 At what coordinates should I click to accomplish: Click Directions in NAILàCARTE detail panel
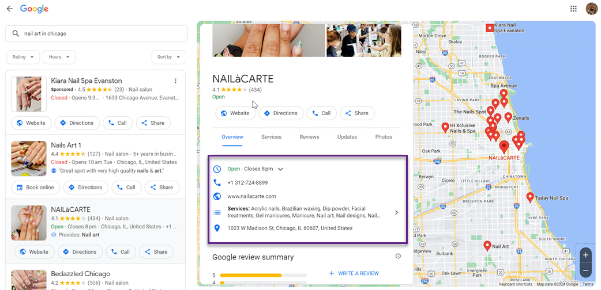[281, 113]
